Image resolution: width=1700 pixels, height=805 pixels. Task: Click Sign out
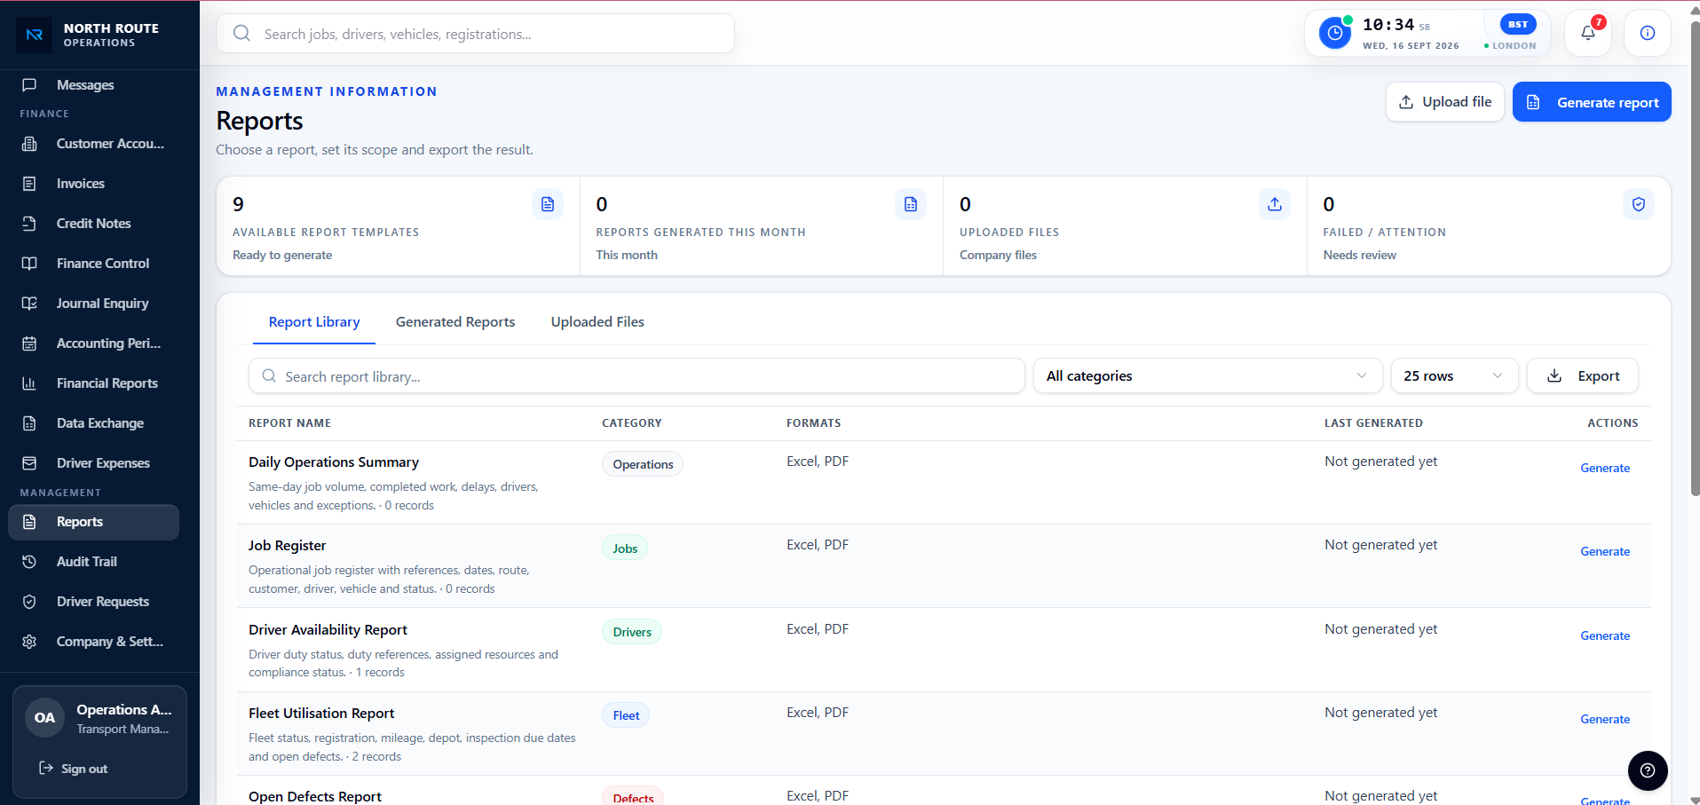pyautogui.click(x=74, y=769)
